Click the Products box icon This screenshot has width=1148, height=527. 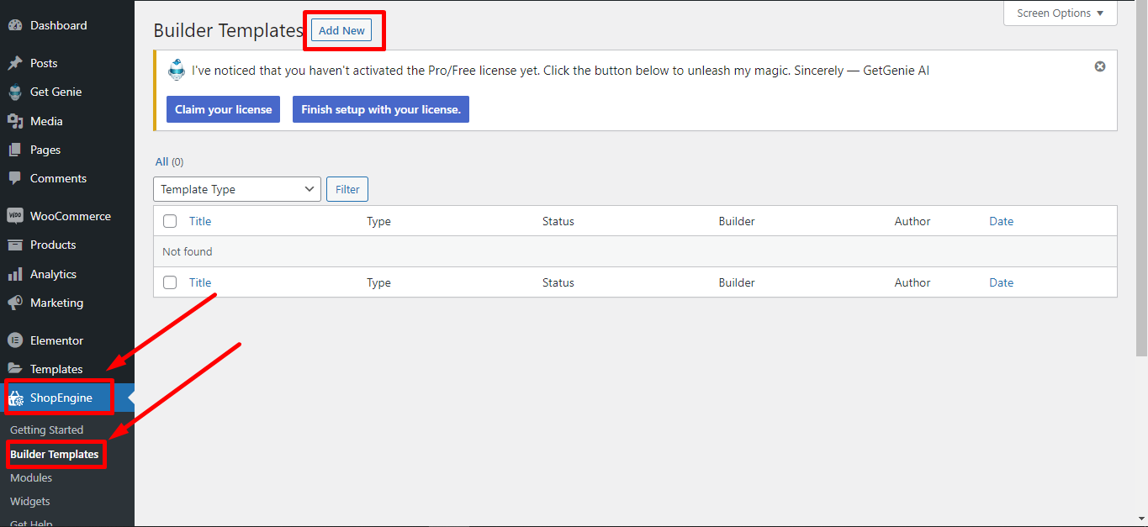pos(15,245)
